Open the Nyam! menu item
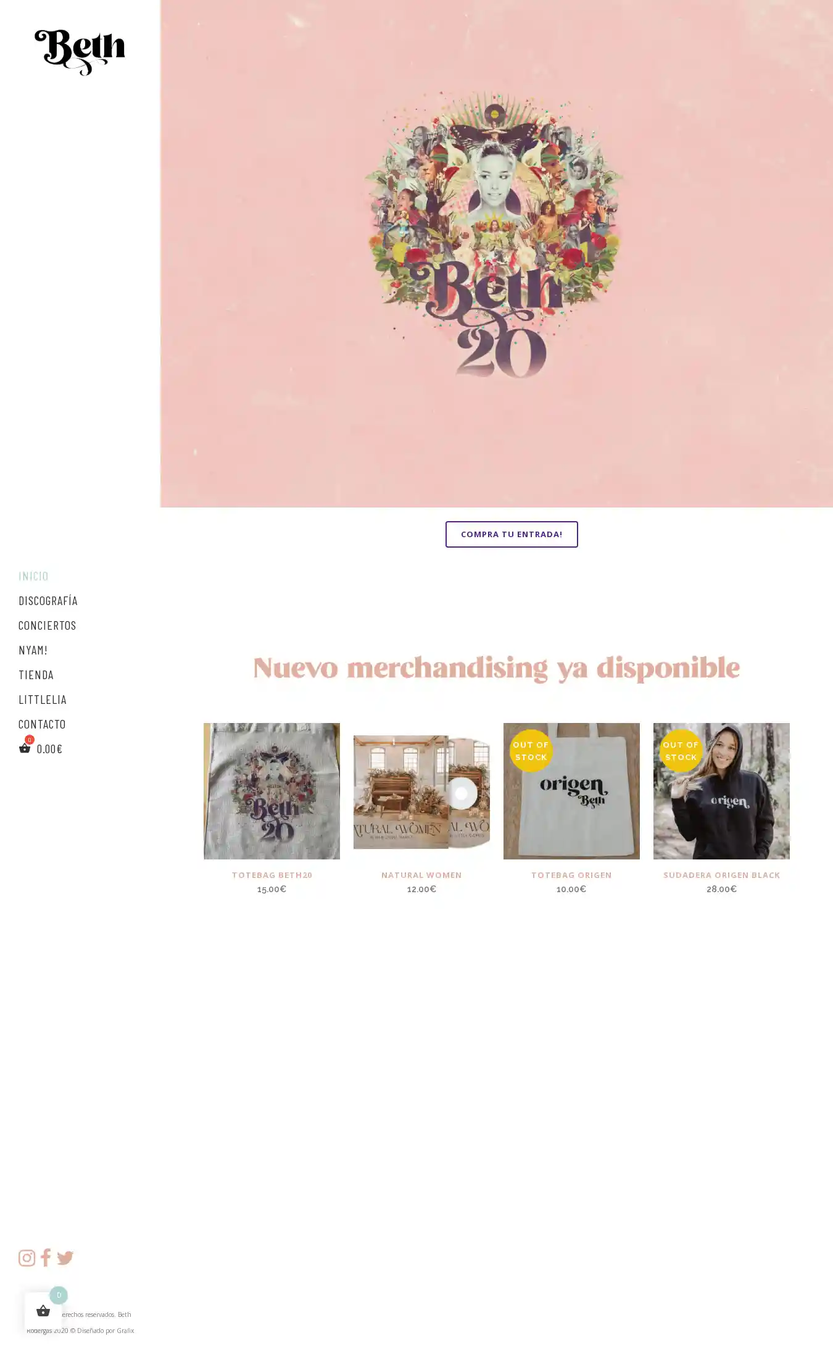 coord(33,650)
